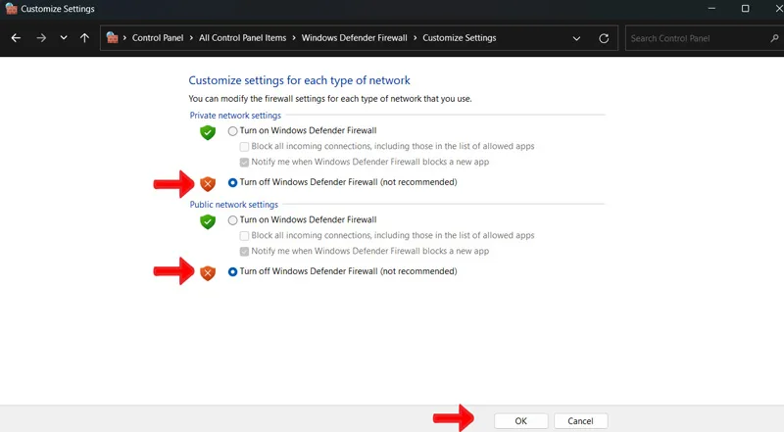Click the Customize Settings title bar icon

click(x=11, y=9)
